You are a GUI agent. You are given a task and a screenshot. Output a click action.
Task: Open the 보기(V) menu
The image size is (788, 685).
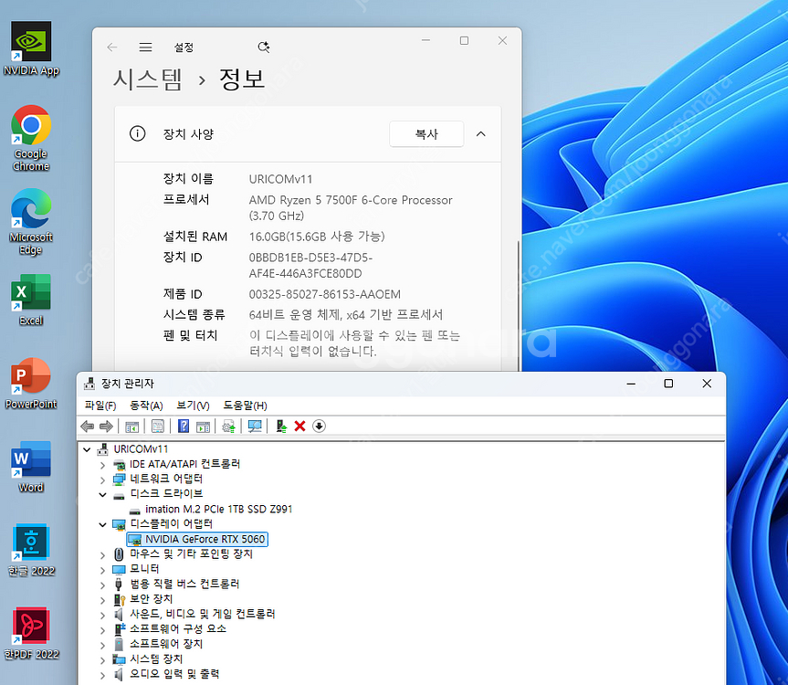[193, 406]
